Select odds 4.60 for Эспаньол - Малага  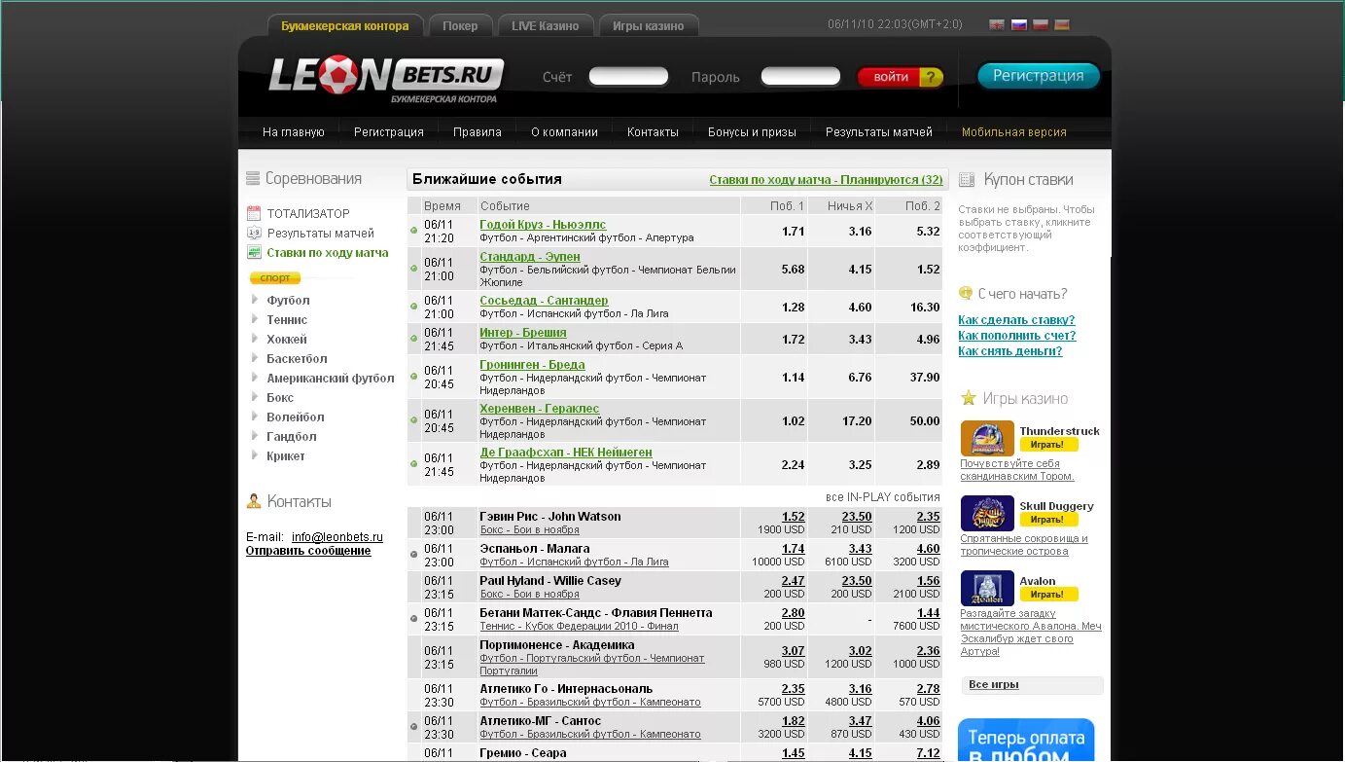[928, 549]
